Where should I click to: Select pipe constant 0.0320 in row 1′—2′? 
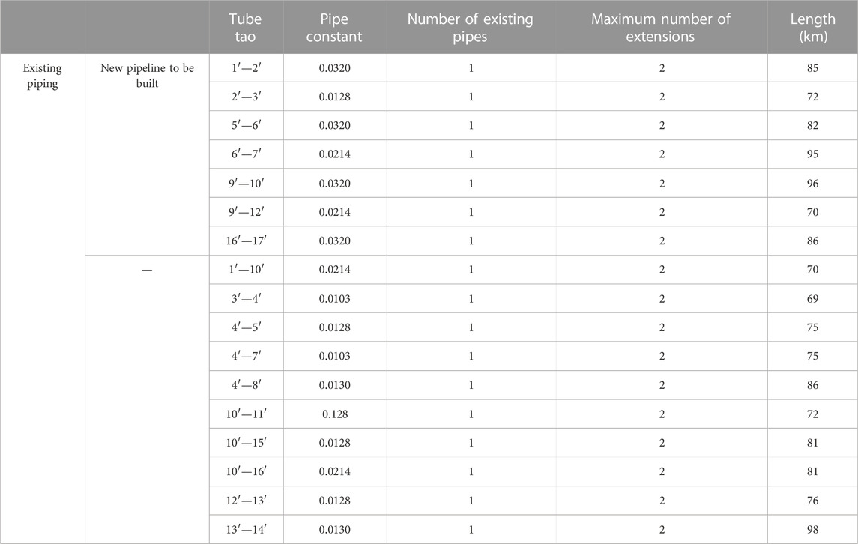point(335,68)
